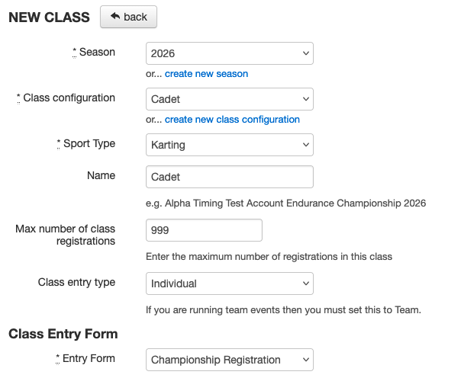Open the Entry Form dropdown
This screenshot has width=461, height=378.
click(x=229, y=360)
